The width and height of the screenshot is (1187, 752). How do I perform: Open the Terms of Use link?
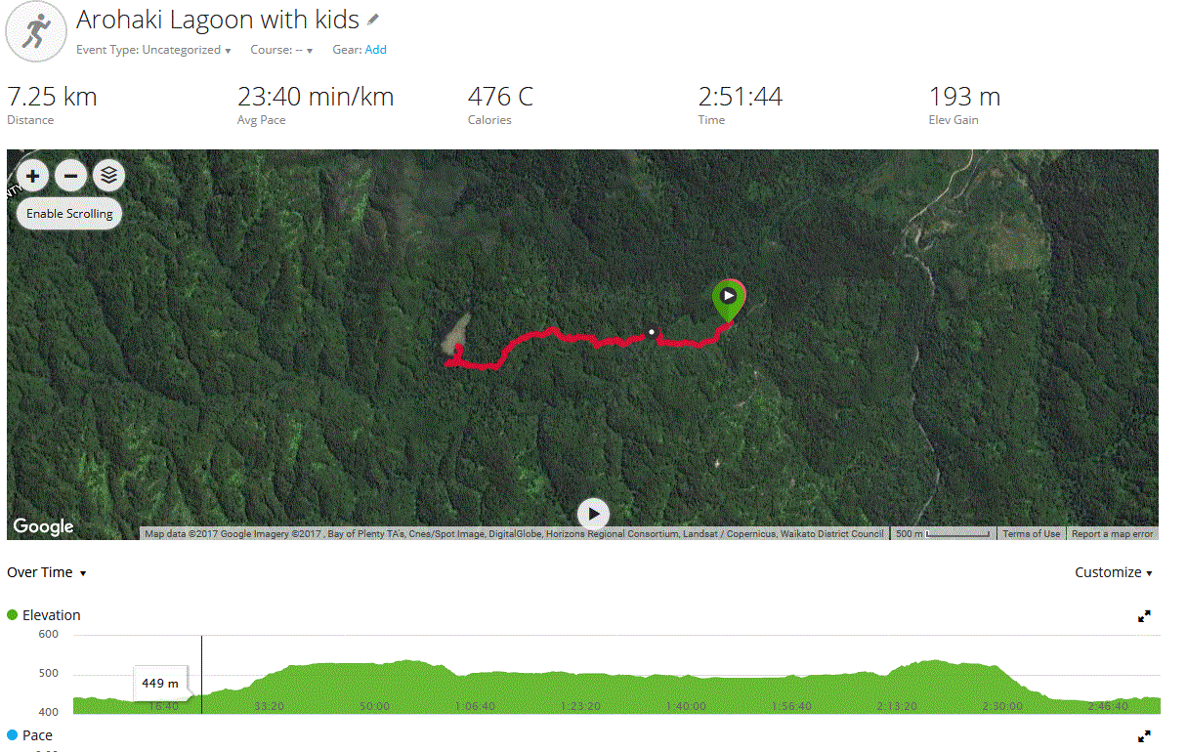click(x=1031, y=534)
